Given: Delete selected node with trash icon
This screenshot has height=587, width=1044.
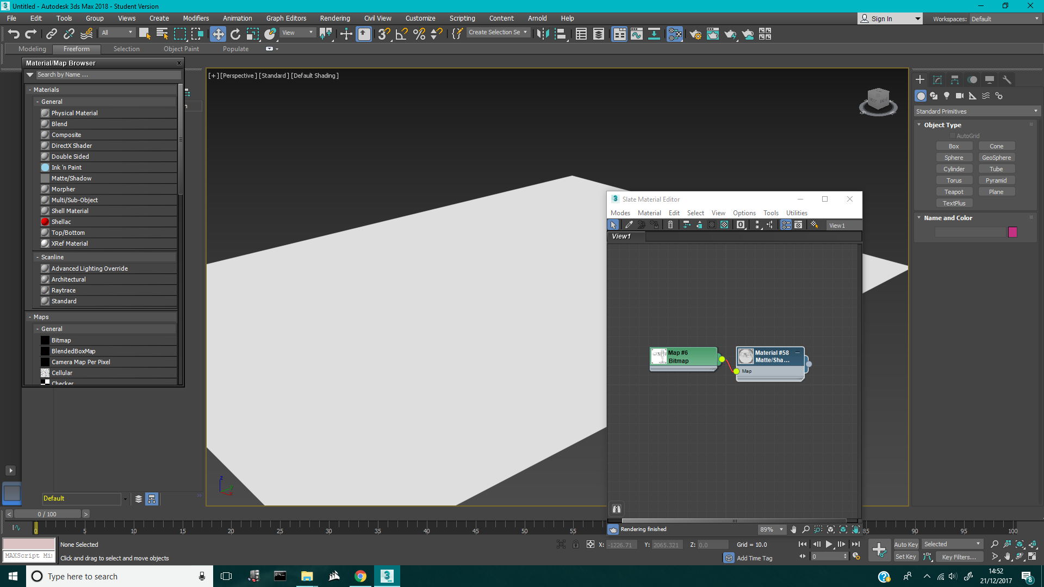Looking at the screenshot, I should [670, 224].
